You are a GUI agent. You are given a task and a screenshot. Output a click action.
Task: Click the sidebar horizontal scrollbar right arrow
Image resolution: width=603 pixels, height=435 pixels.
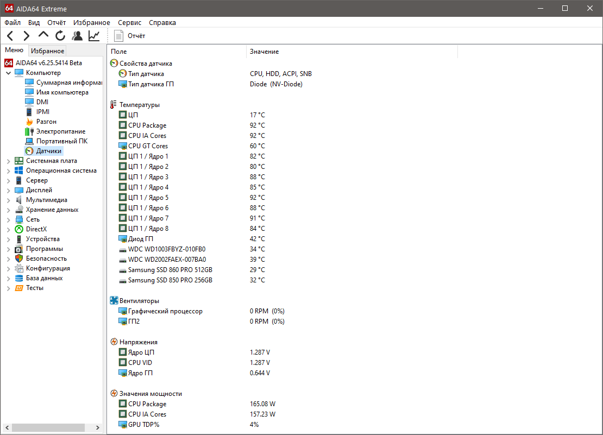98,428
